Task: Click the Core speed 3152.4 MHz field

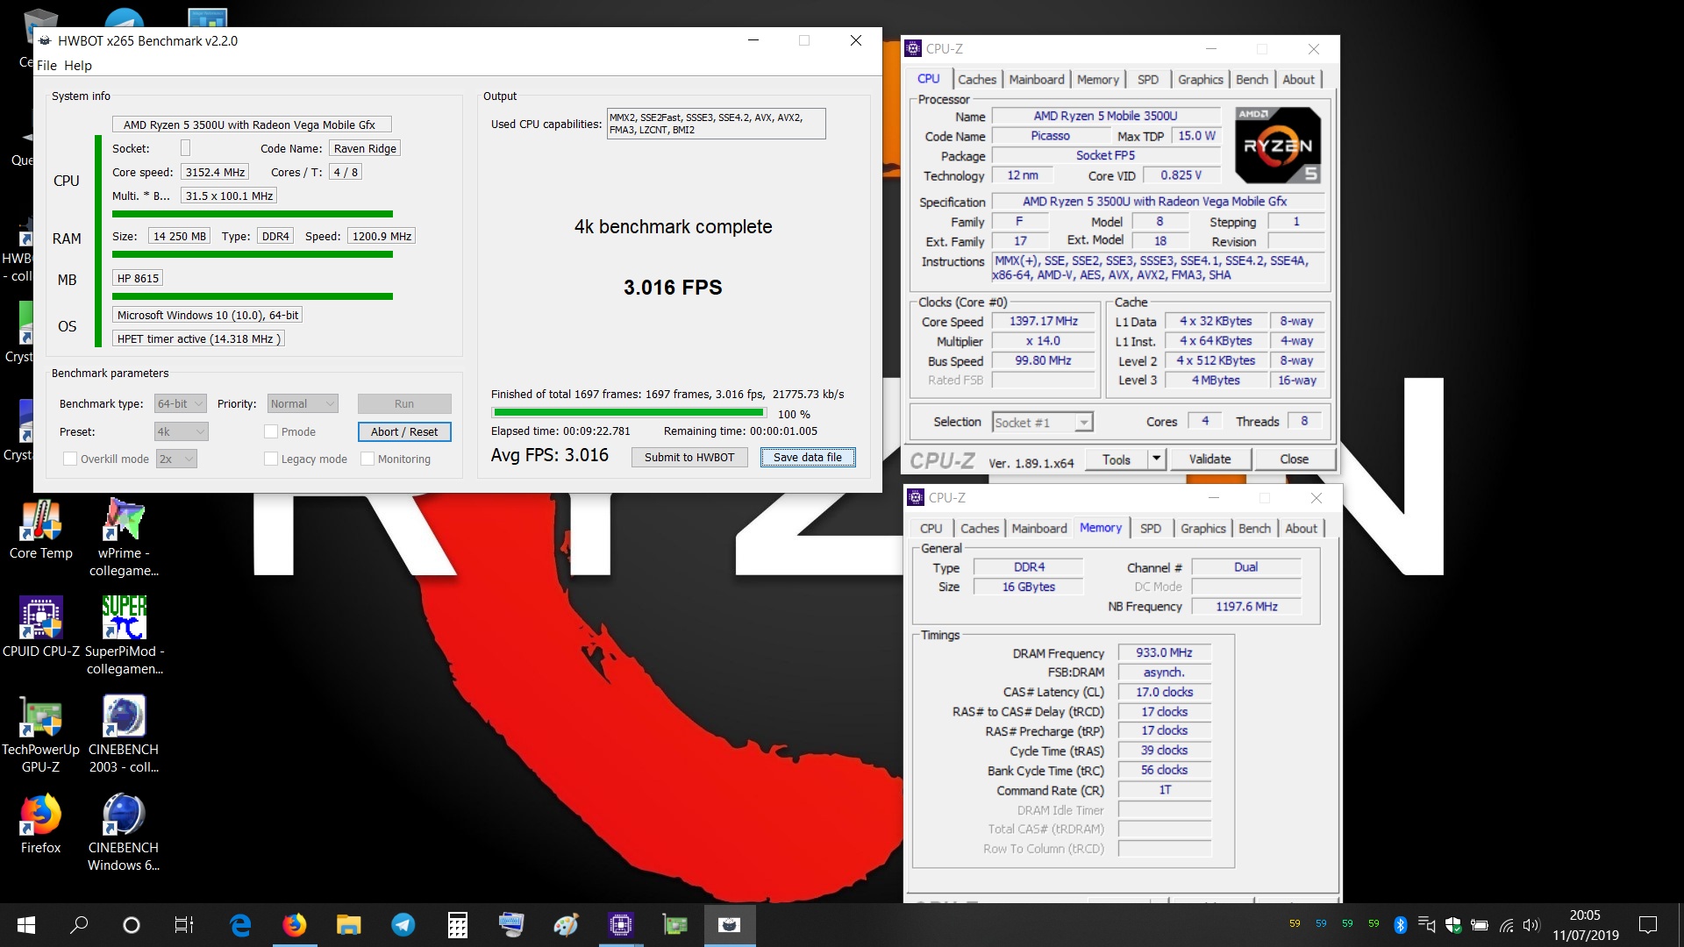Action: (215, 172)
